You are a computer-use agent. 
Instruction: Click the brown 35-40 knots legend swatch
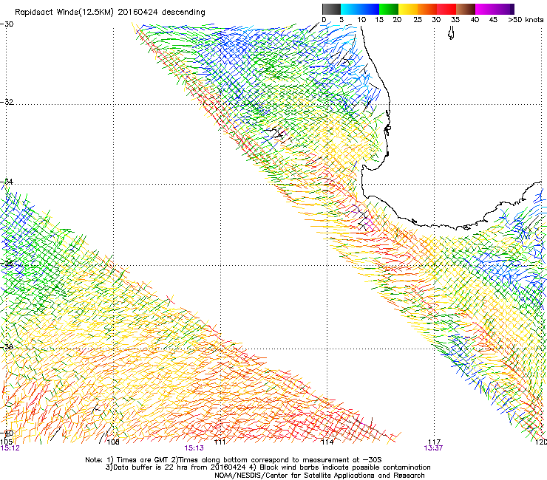466,9
